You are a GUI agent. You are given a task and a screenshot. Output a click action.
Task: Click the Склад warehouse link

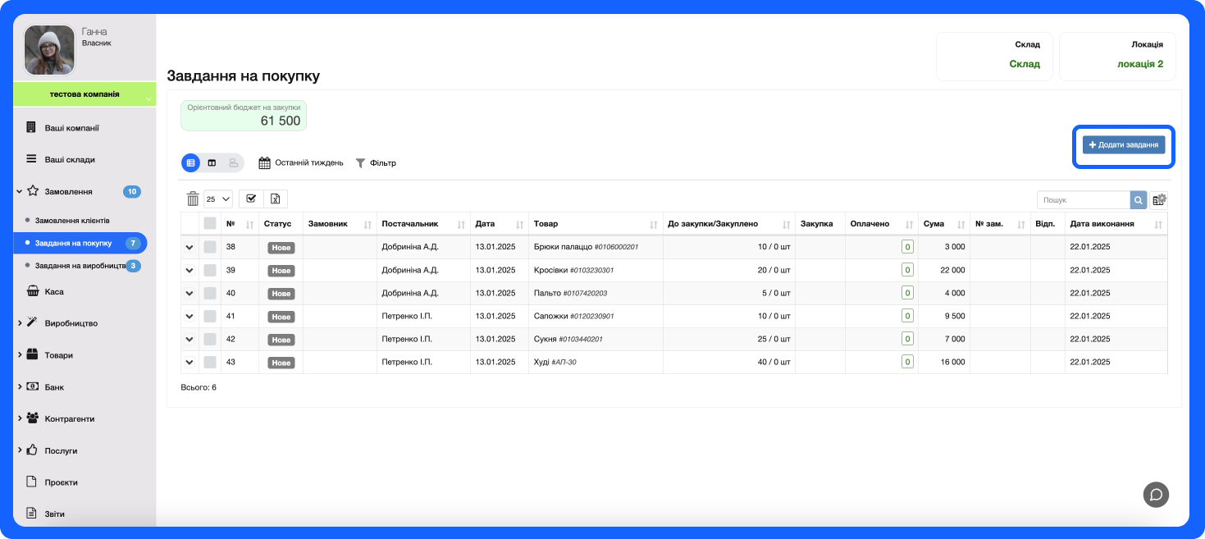1024,64
